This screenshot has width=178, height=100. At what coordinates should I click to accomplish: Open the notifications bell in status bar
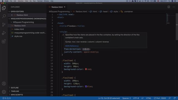coord(174,98)
